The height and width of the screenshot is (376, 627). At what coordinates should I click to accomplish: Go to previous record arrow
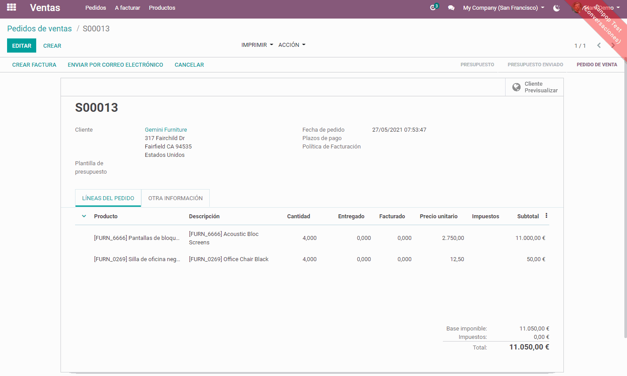pos(599,46)
